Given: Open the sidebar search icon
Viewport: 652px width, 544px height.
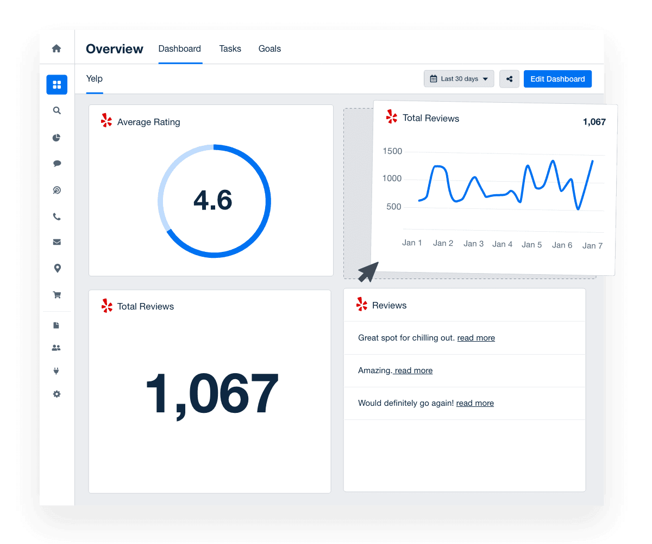Looking at the screenshot, I should coord(57,110).
